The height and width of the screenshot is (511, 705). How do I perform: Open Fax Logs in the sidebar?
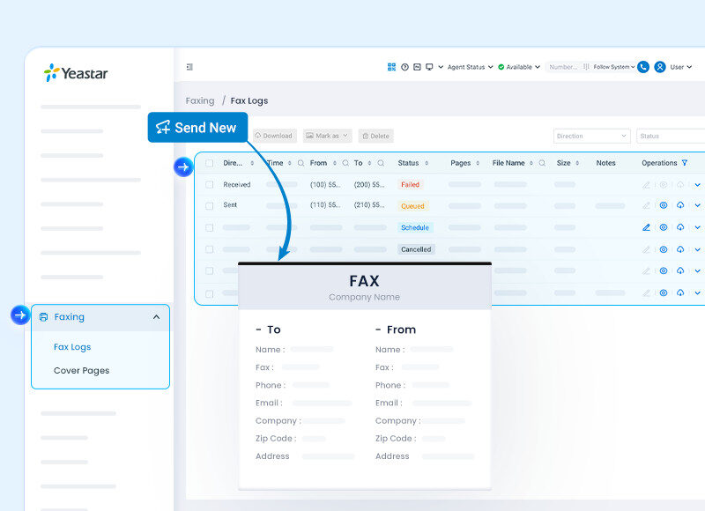coord(72,347)
